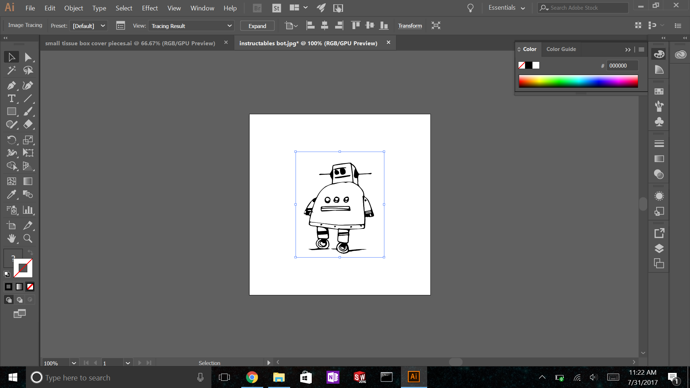Viewport: 690px width, 388px height.
Task: Open the artboard navigation dropdown
Action: pyautogui.click(x=128, y=363)
